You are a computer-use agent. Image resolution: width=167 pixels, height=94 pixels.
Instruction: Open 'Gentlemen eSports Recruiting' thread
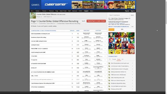(x=39, y=37)
